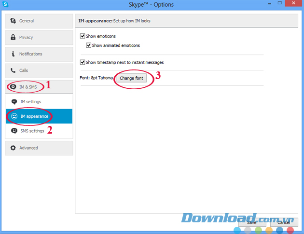Open the General settings section
Screen dimensions: 304x234
tap(39, 21)
